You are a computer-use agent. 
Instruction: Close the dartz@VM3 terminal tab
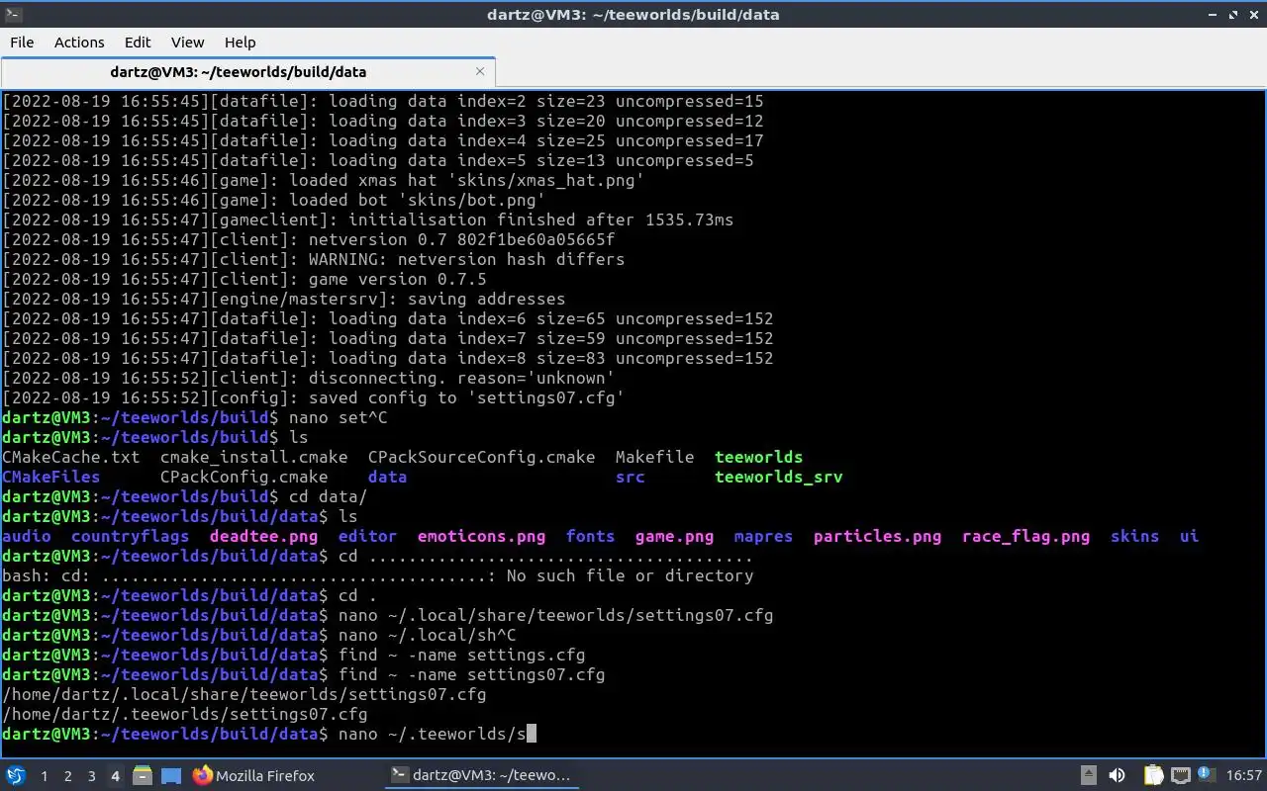click(x=481, y=71)
